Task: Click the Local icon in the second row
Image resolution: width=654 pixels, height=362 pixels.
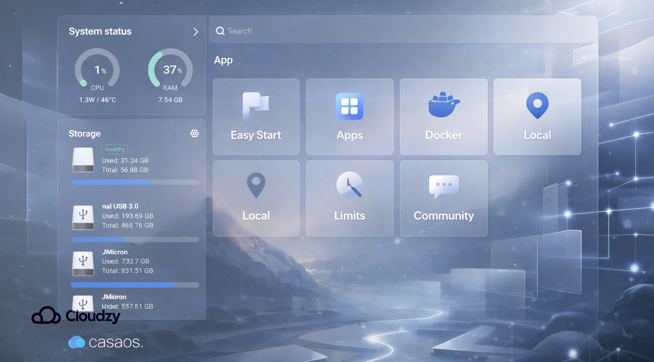Action: (x=256, y=197)
